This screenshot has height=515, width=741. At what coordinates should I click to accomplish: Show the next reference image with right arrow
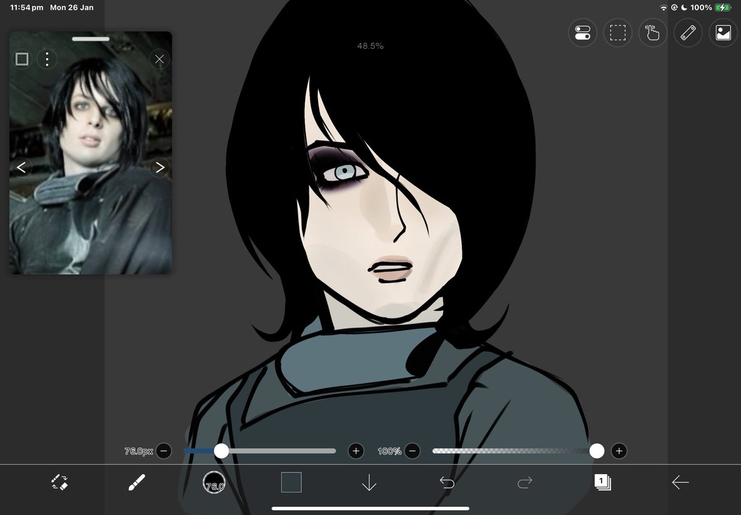[x=159, y=167]
